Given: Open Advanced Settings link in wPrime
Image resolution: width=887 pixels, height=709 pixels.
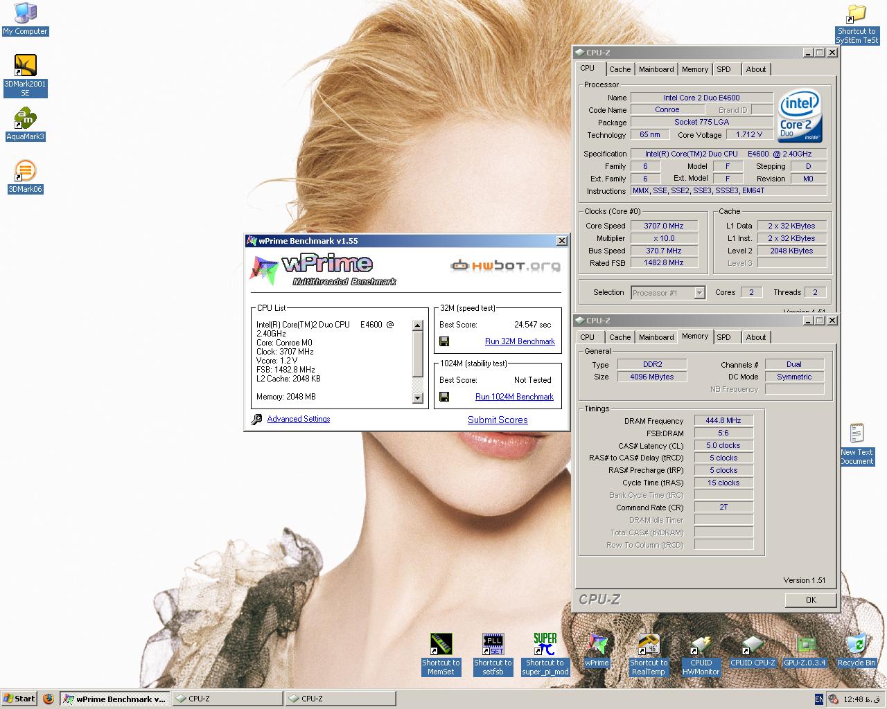Looking at the screenshot, I should (x=299, y=419).
